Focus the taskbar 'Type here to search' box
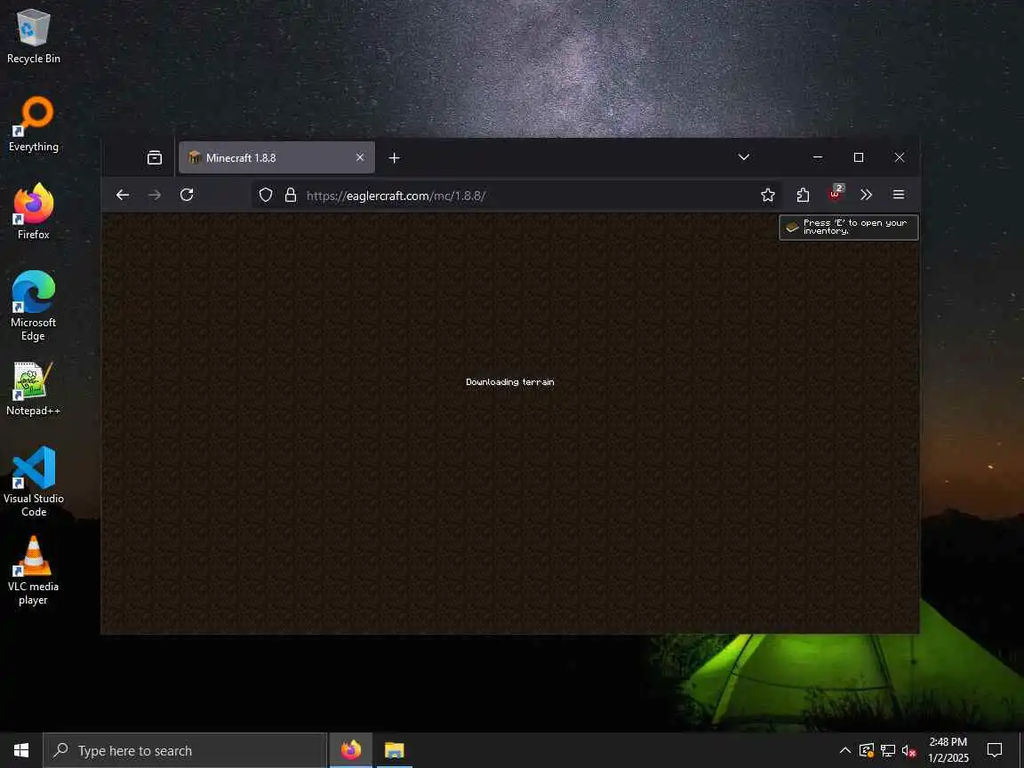1024x768 pixels. (x=185, y=750)
